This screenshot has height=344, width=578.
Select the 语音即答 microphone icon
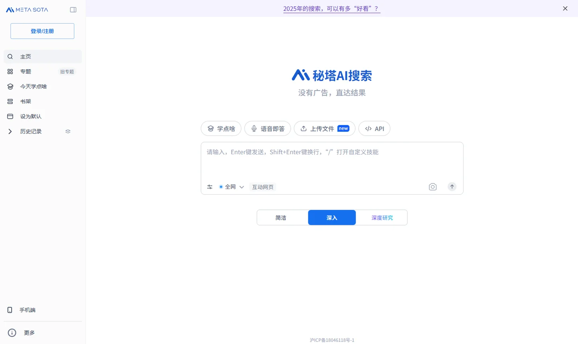click(254, 128)
